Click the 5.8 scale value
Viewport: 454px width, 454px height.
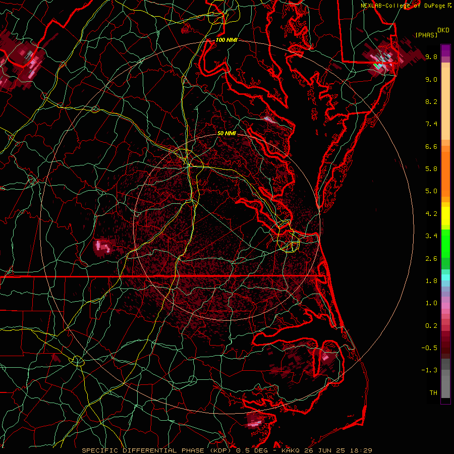tap(431, 169)
